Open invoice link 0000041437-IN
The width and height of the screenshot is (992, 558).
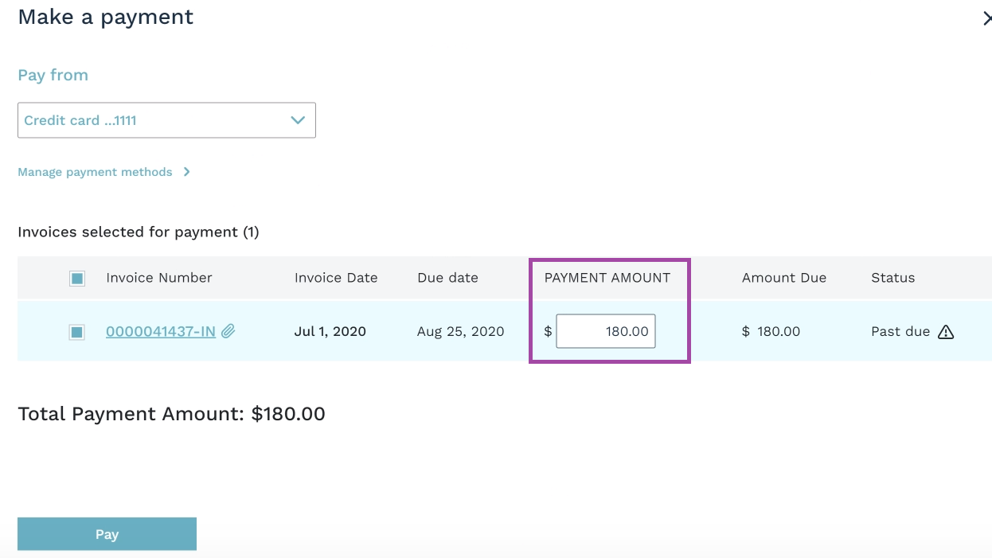[x=160, y=331]
